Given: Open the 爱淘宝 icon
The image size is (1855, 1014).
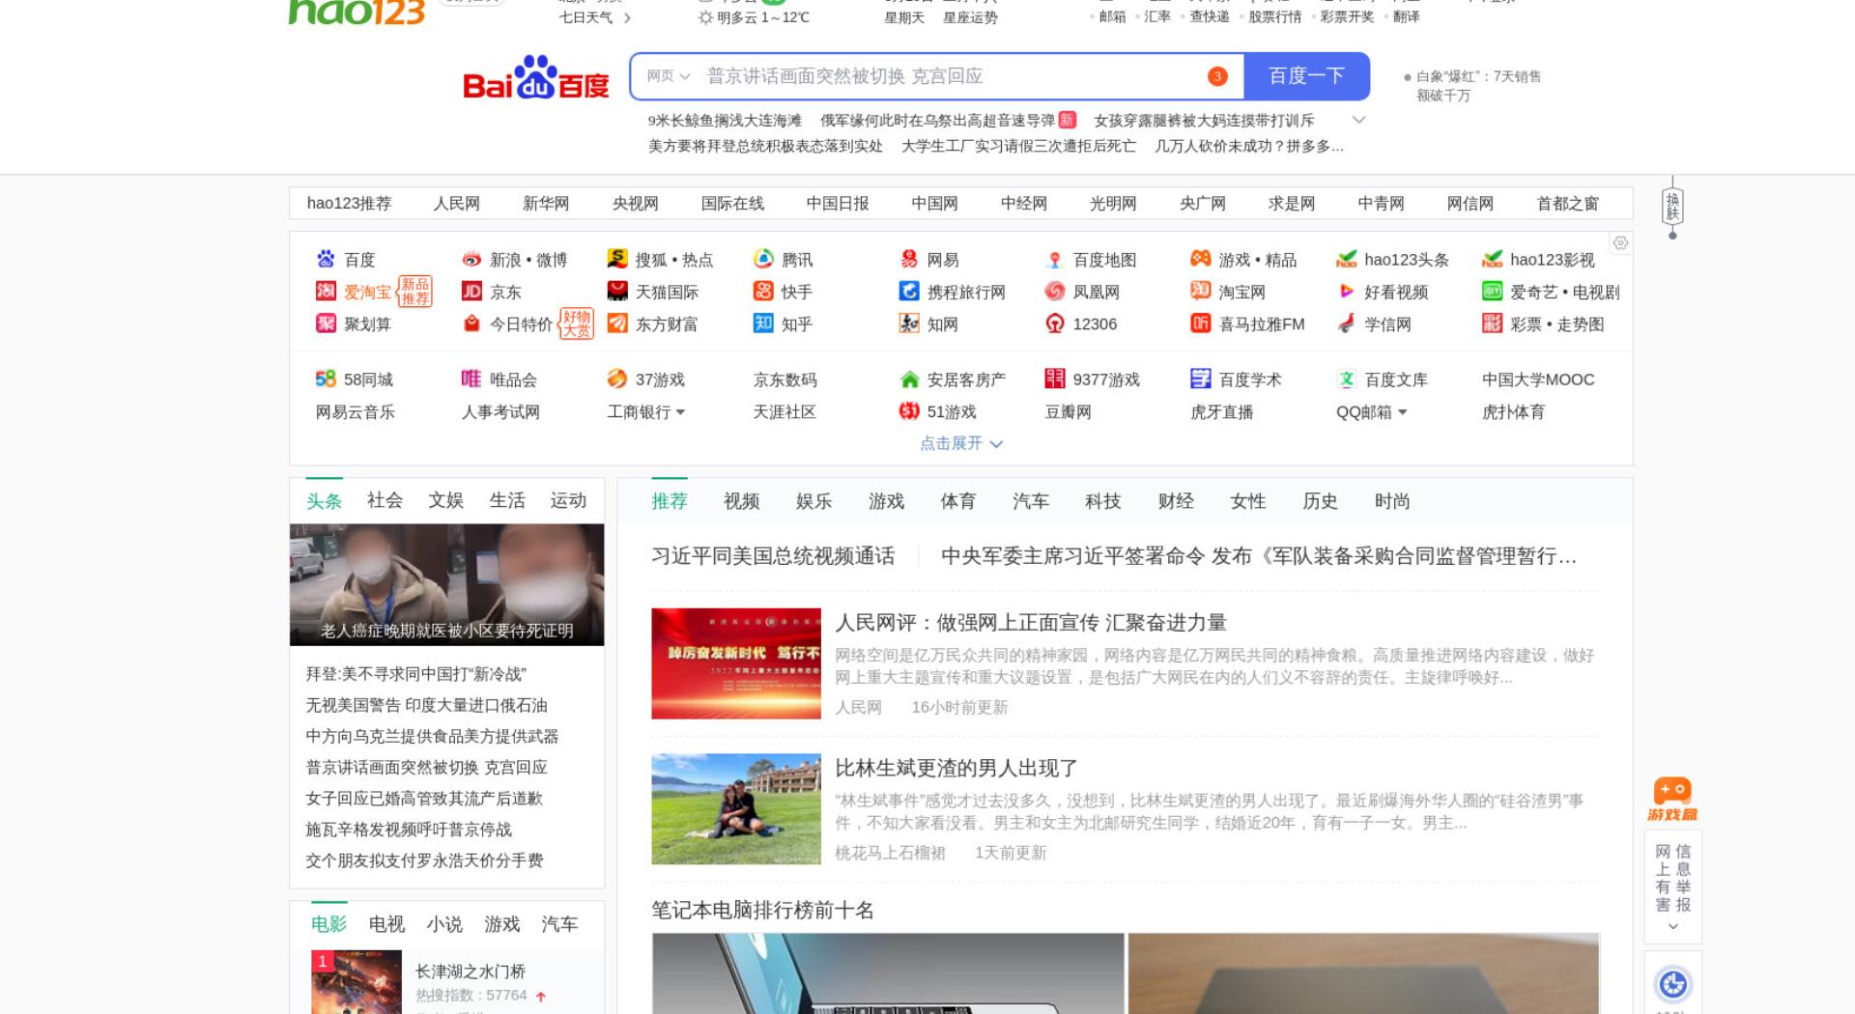Looking at the screenshot, I should (326, 291).
